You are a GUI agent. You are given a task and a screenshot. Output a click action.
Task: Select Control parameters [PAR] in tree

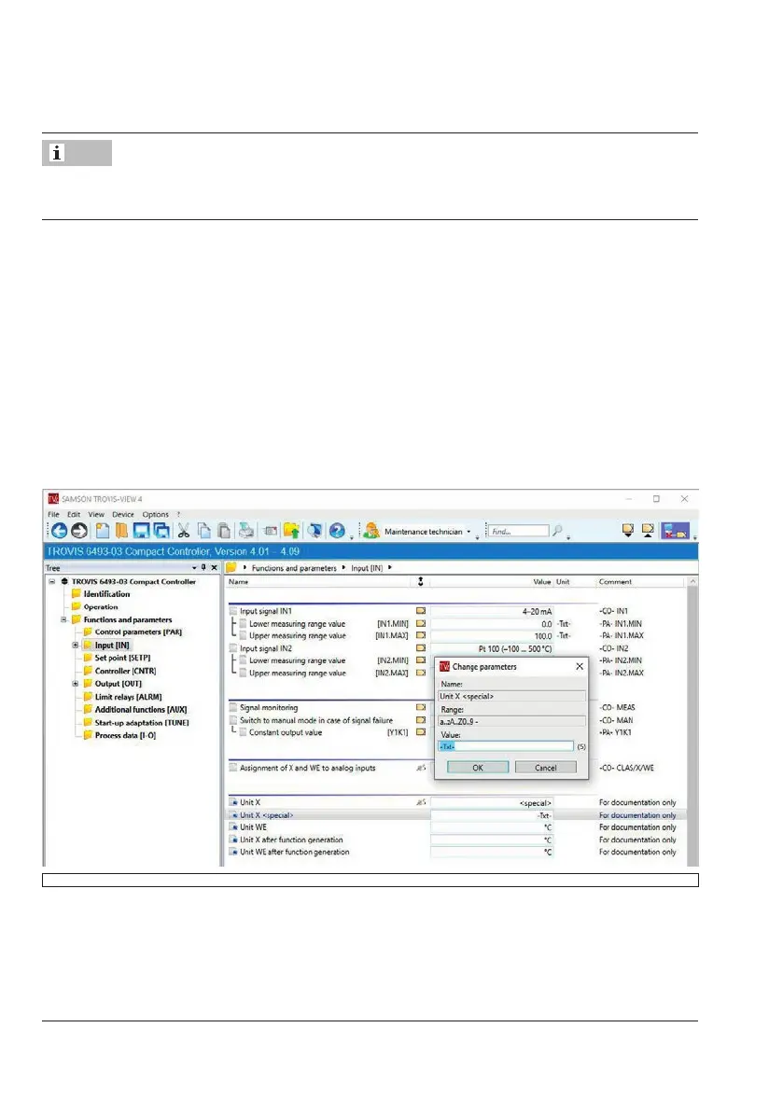pos(138,632)
